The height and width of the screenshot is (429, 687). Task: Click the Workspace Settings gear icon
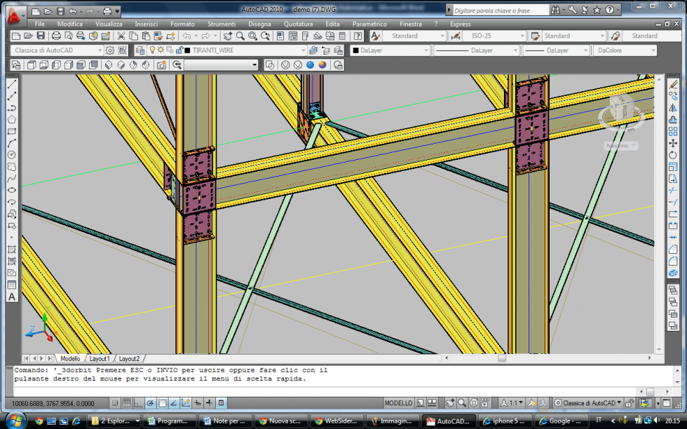[110, 50]
